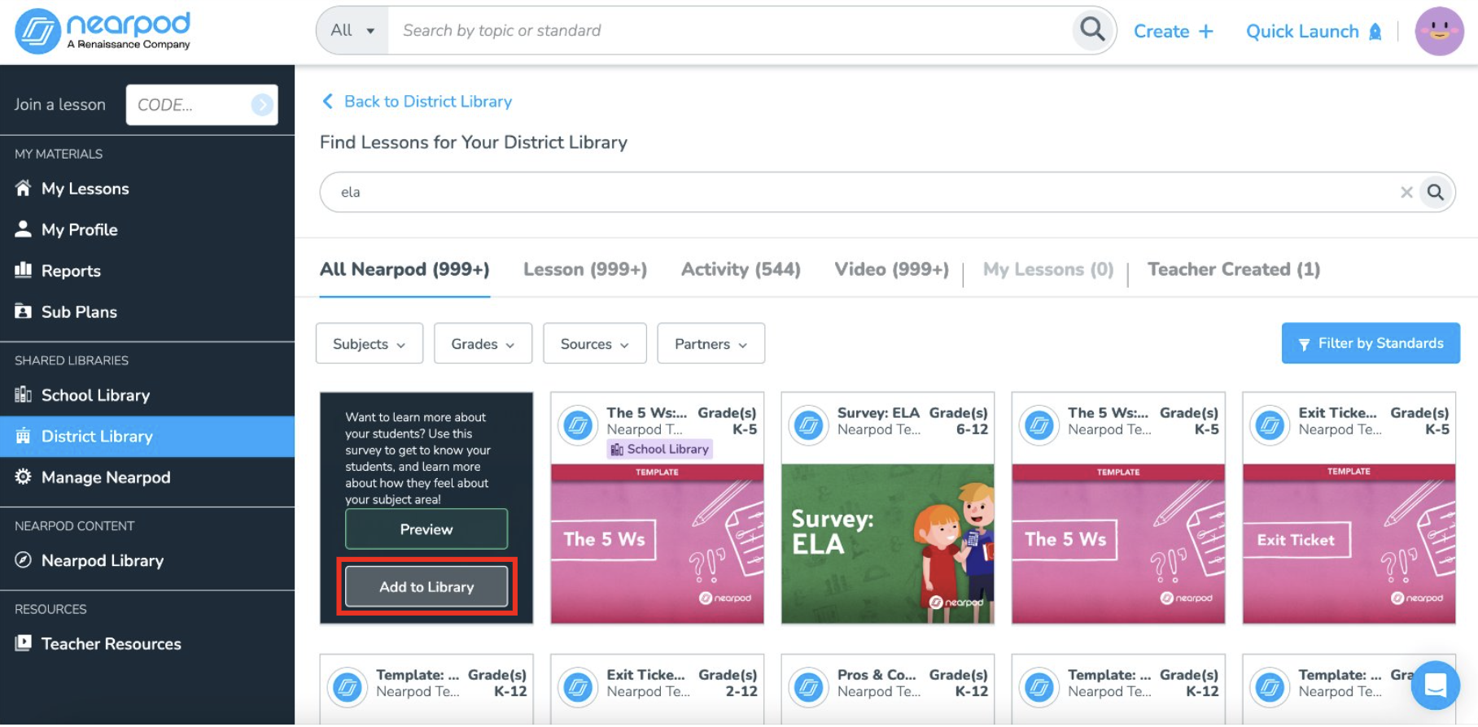
Task: Click the My Lessons home icon
Action: click(24, 188)
